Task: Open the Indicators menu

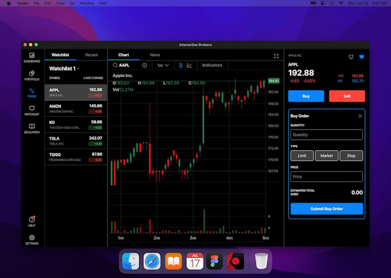Action: (x=212, y=65)
